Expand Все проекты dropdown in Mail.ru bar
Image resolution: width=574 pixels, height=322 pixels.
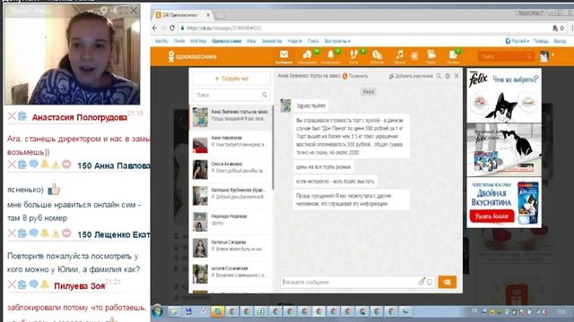pos(337,41)
